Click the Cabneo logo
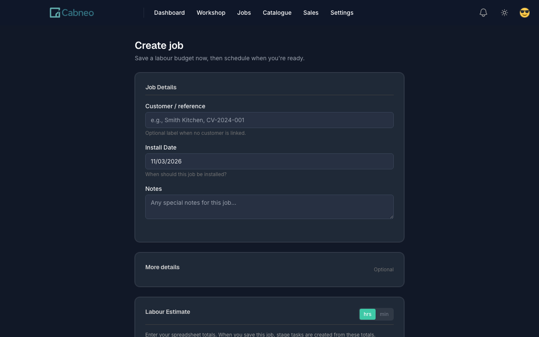 pos(72,13)
